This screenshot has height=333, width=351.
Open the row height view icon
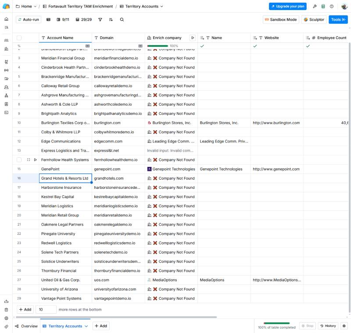point(48,20)
